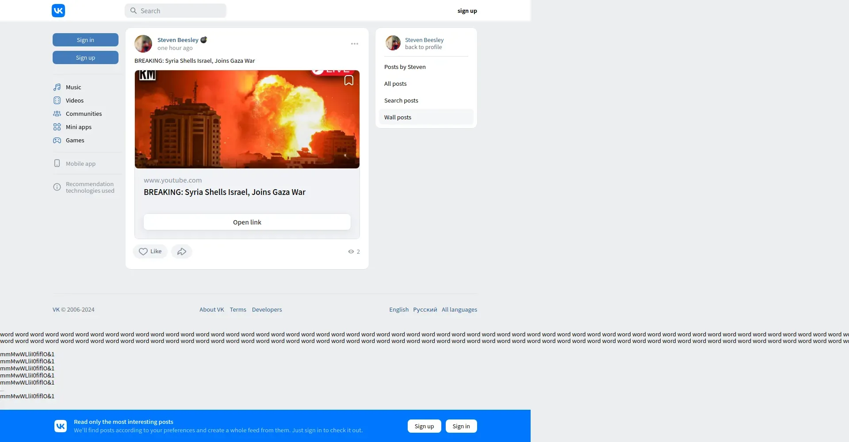Click the bookmark icon on video preview
Viewport: 849px width, 442px height.
tap(349, 80)
